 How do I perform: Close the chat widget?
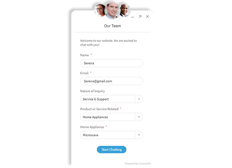pyautogui.click(x=148, y=16)
